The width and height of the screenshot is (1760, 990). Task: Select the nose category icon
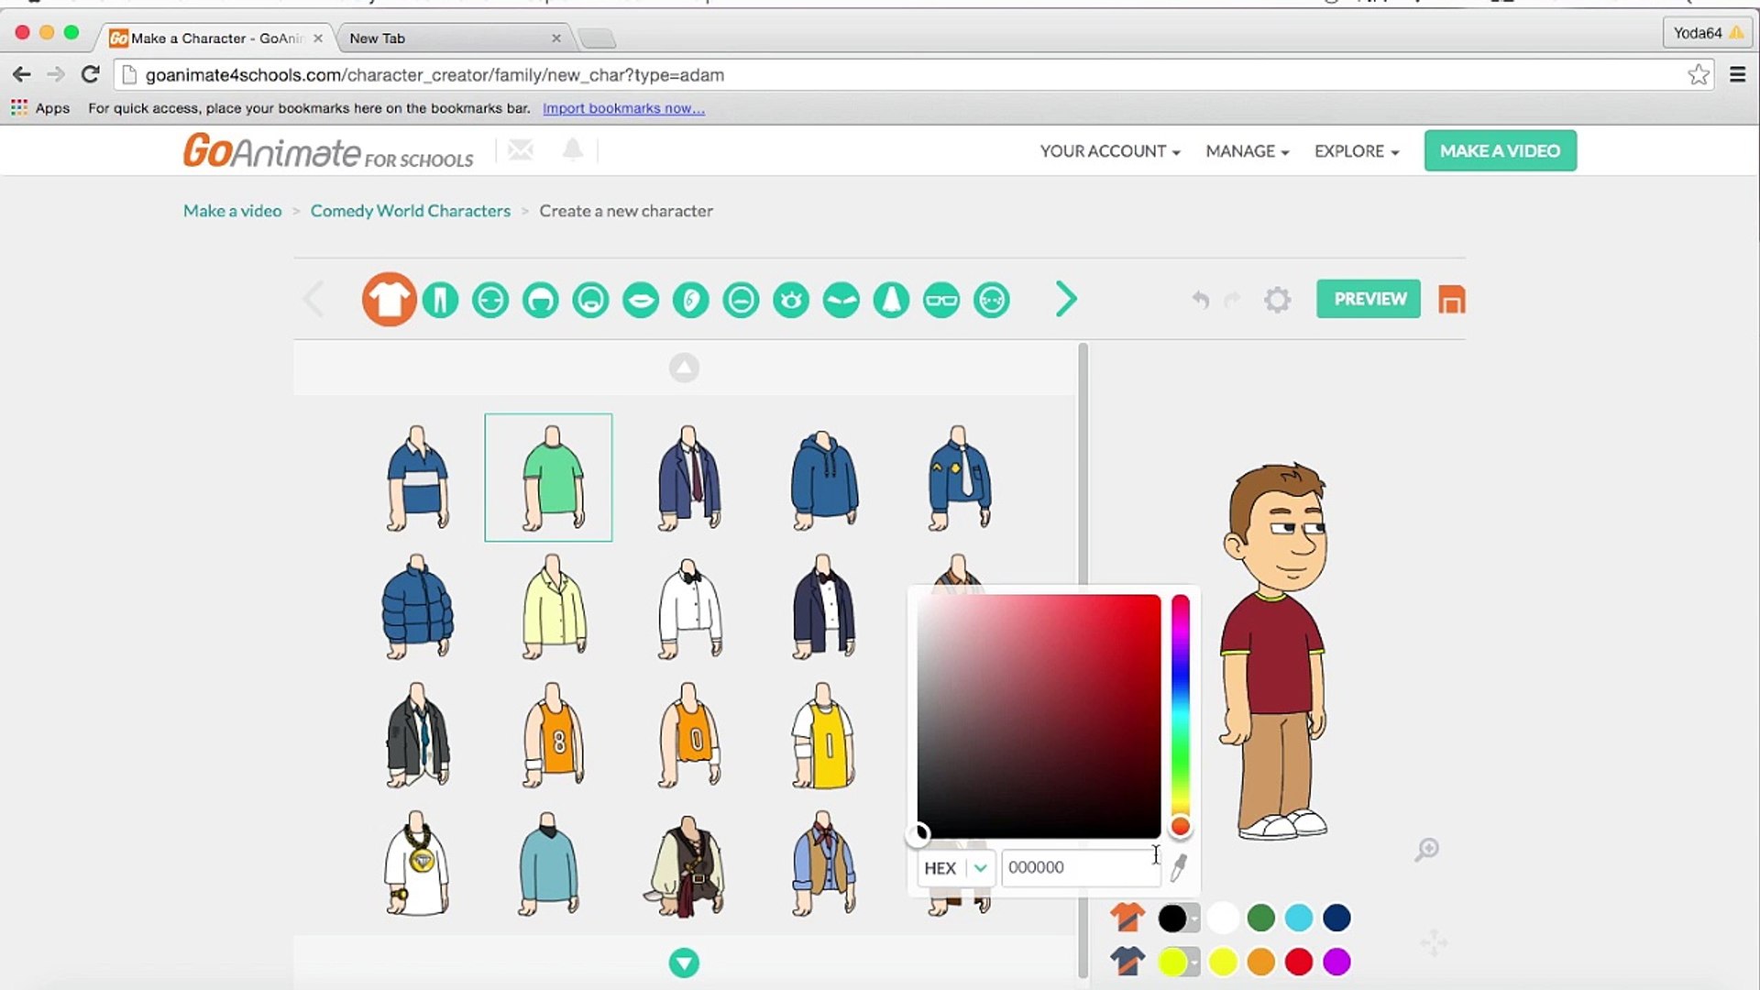tap(891, 300)
